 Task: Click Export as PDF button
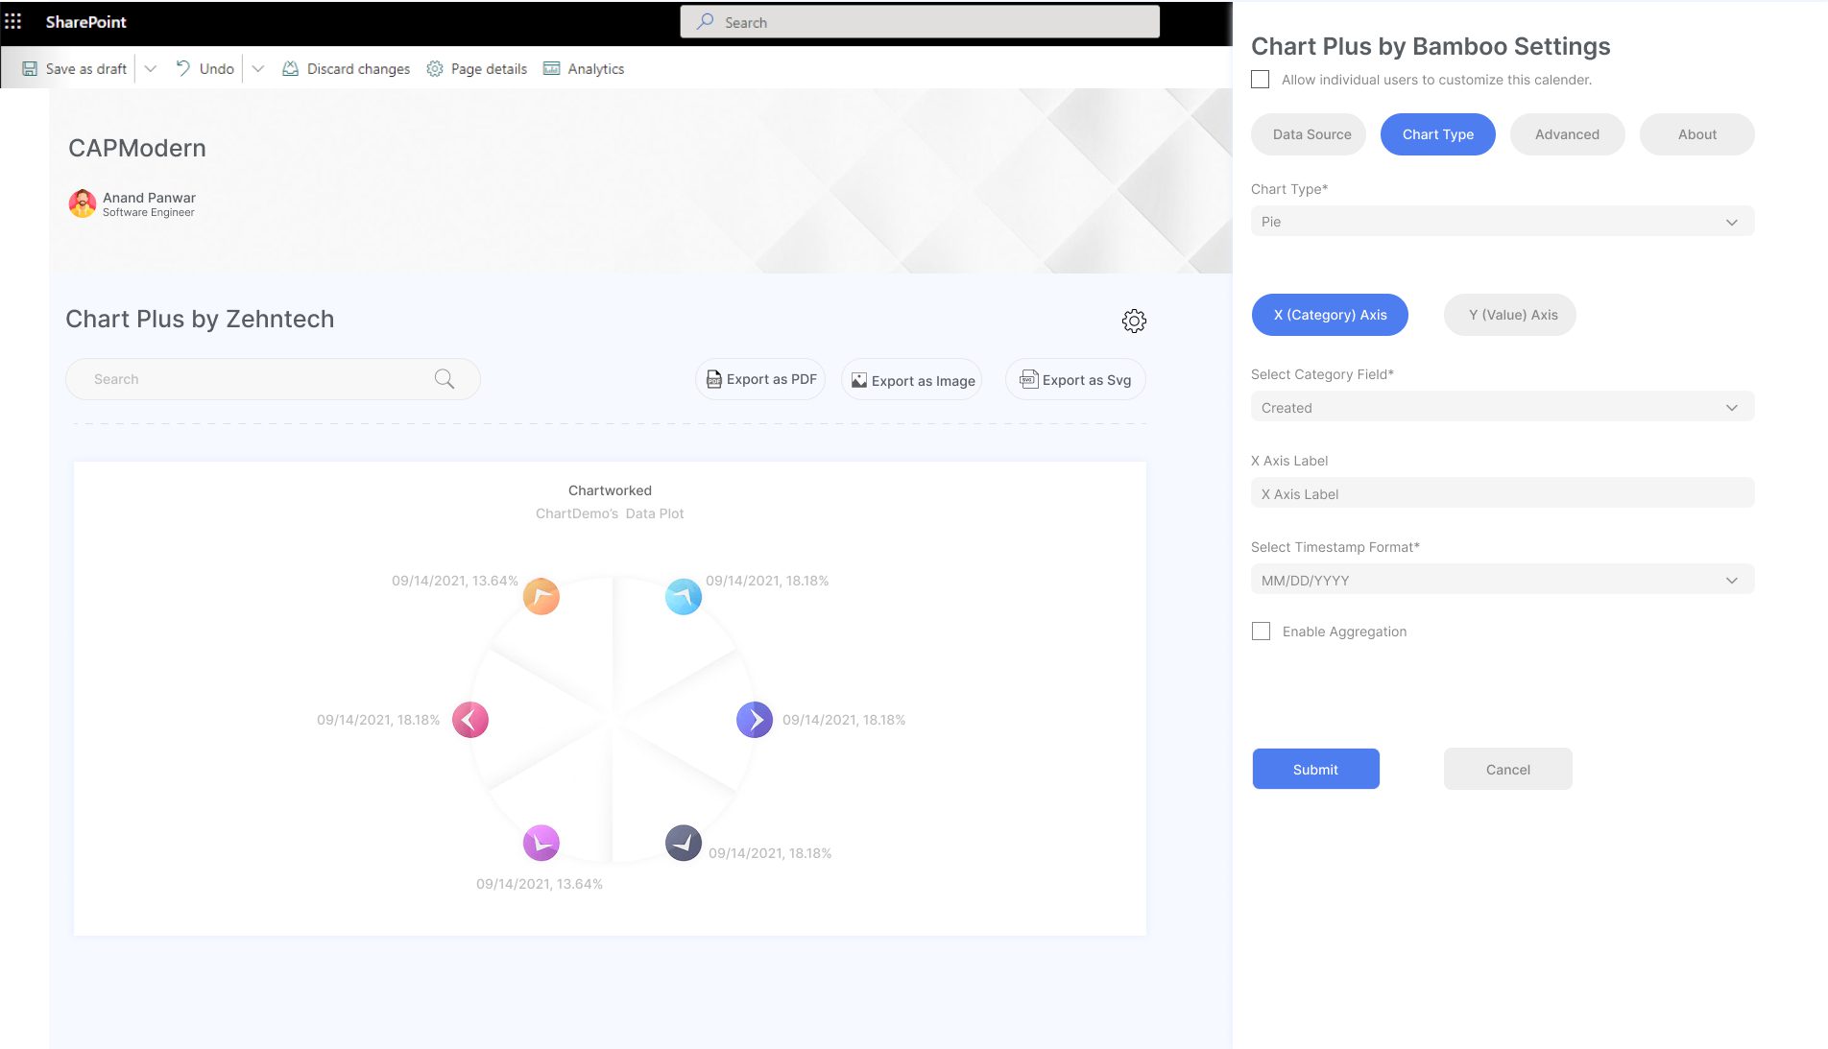tap(760, 379)
